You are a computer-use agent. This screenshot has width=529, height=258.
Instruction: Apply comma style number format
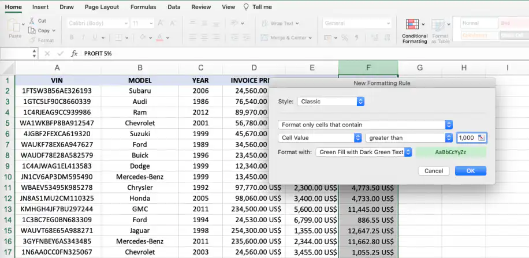point(356,38)
